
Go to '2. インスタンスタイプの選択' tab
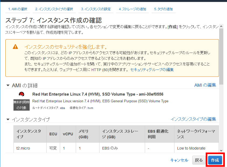[54, 9]
